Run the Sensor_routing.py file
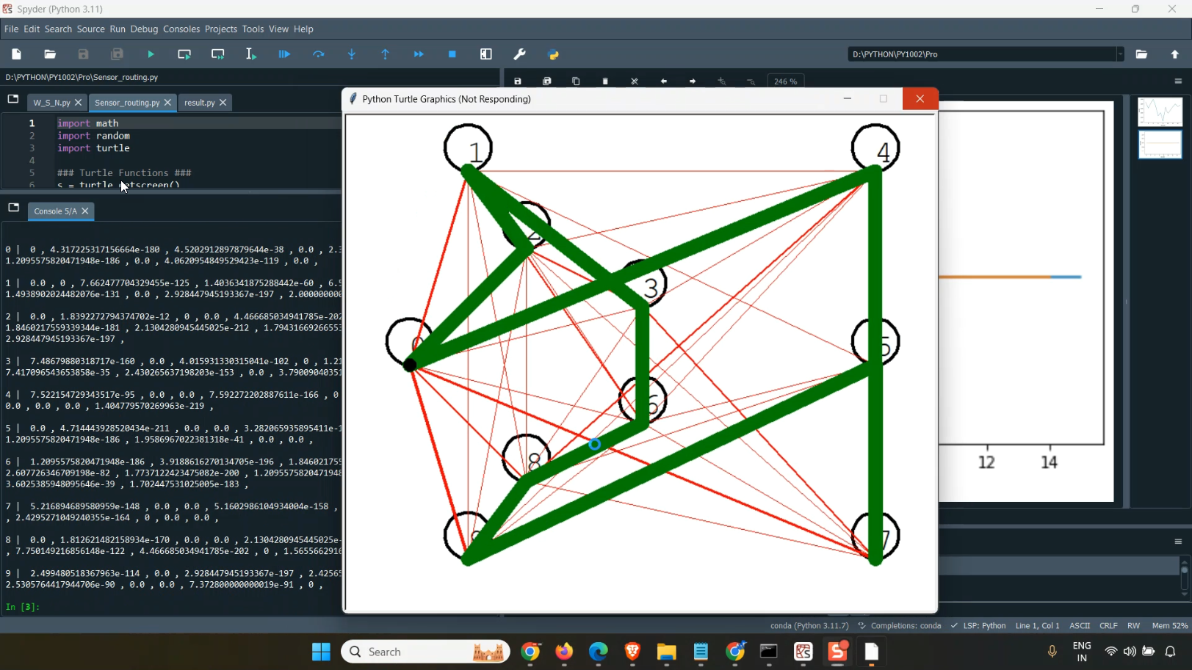Image resolution: width=1192 pixels, height=670 pixels. coord(151,54)
